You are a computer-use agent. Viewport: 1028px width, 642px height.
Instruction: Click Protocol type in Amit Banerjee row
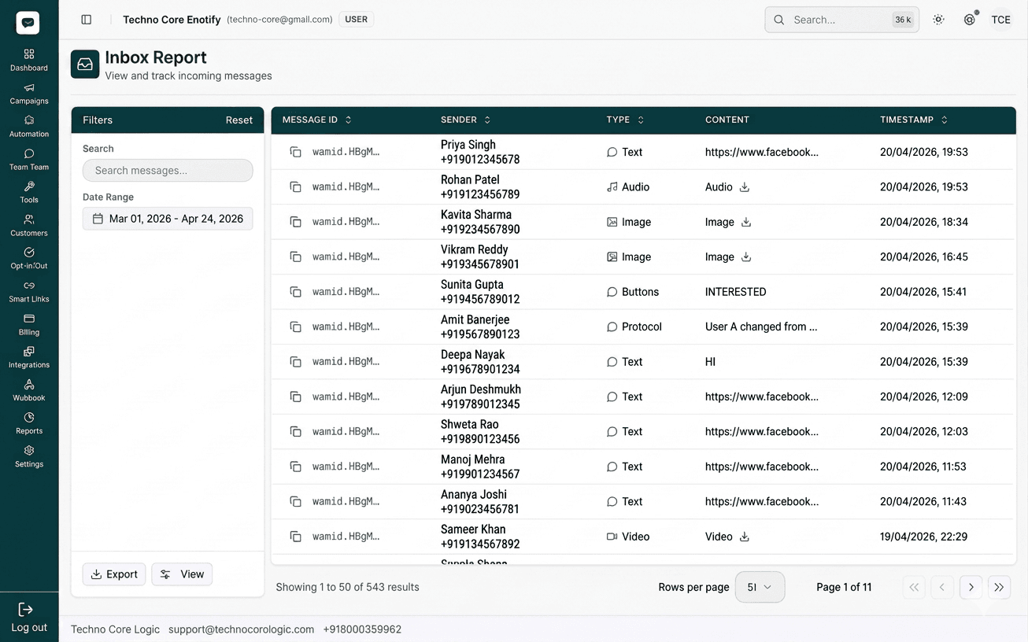click(x=634, y=327)
